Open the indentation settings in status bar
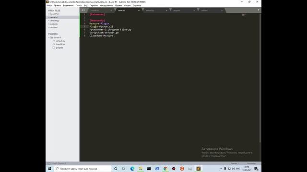The image size is (307, 172). click(x=235, y=163)
